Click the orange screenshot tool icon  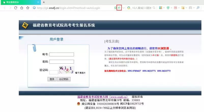click(x=183, y=8)
